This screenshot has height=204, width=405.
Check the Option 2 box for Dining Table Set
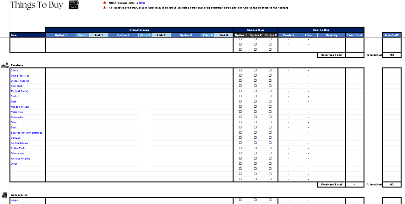point(255,75)
